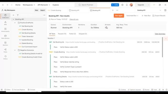Click the filter icon in collections panel
168x94 pixels.
tap(18, 15)
